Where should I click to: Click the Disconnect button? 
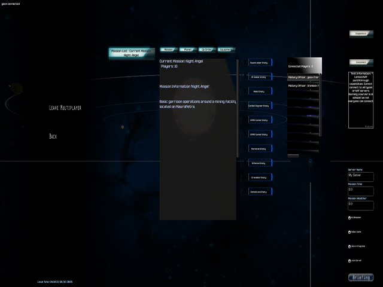point(361,62)
